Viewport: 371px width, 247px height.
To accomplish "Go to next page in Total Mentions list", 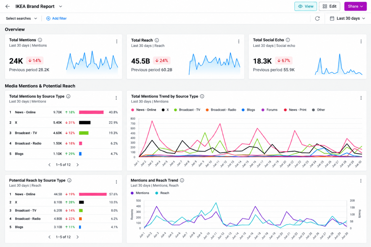I will (x=77, y=165).
